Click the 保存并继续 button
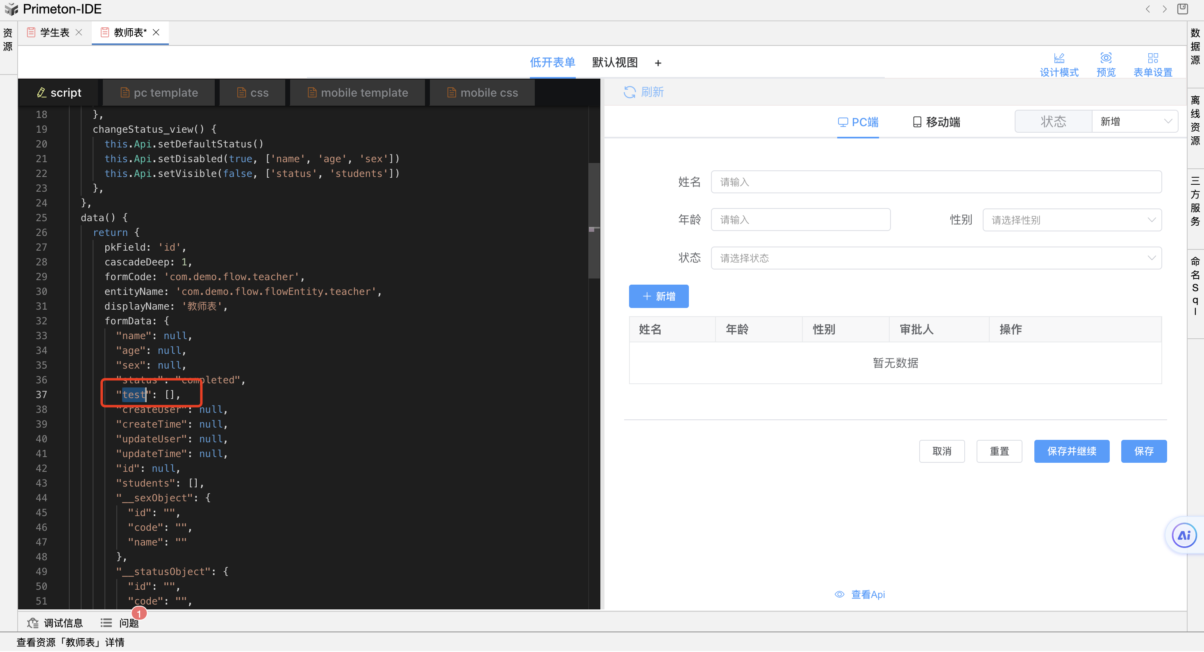 coord(1071,452)
